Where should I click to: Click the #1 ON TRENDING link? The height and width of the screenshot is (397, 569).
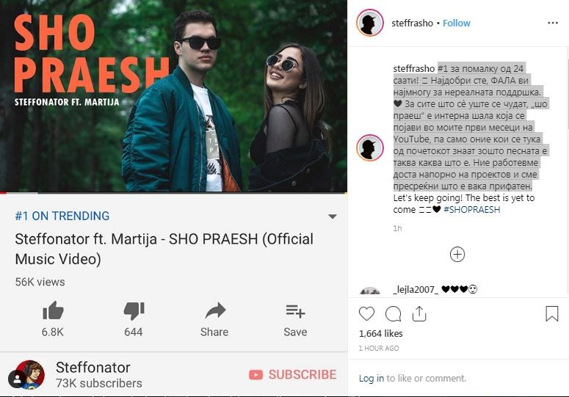62,216
